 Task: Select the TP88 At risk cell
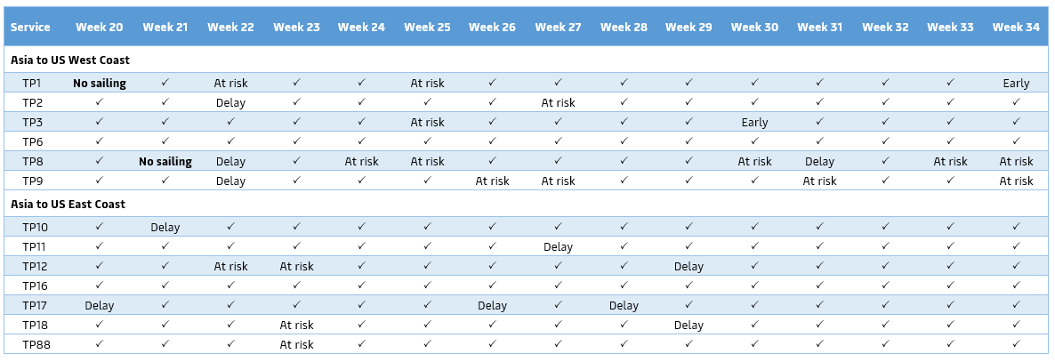(x=296, y=345)
